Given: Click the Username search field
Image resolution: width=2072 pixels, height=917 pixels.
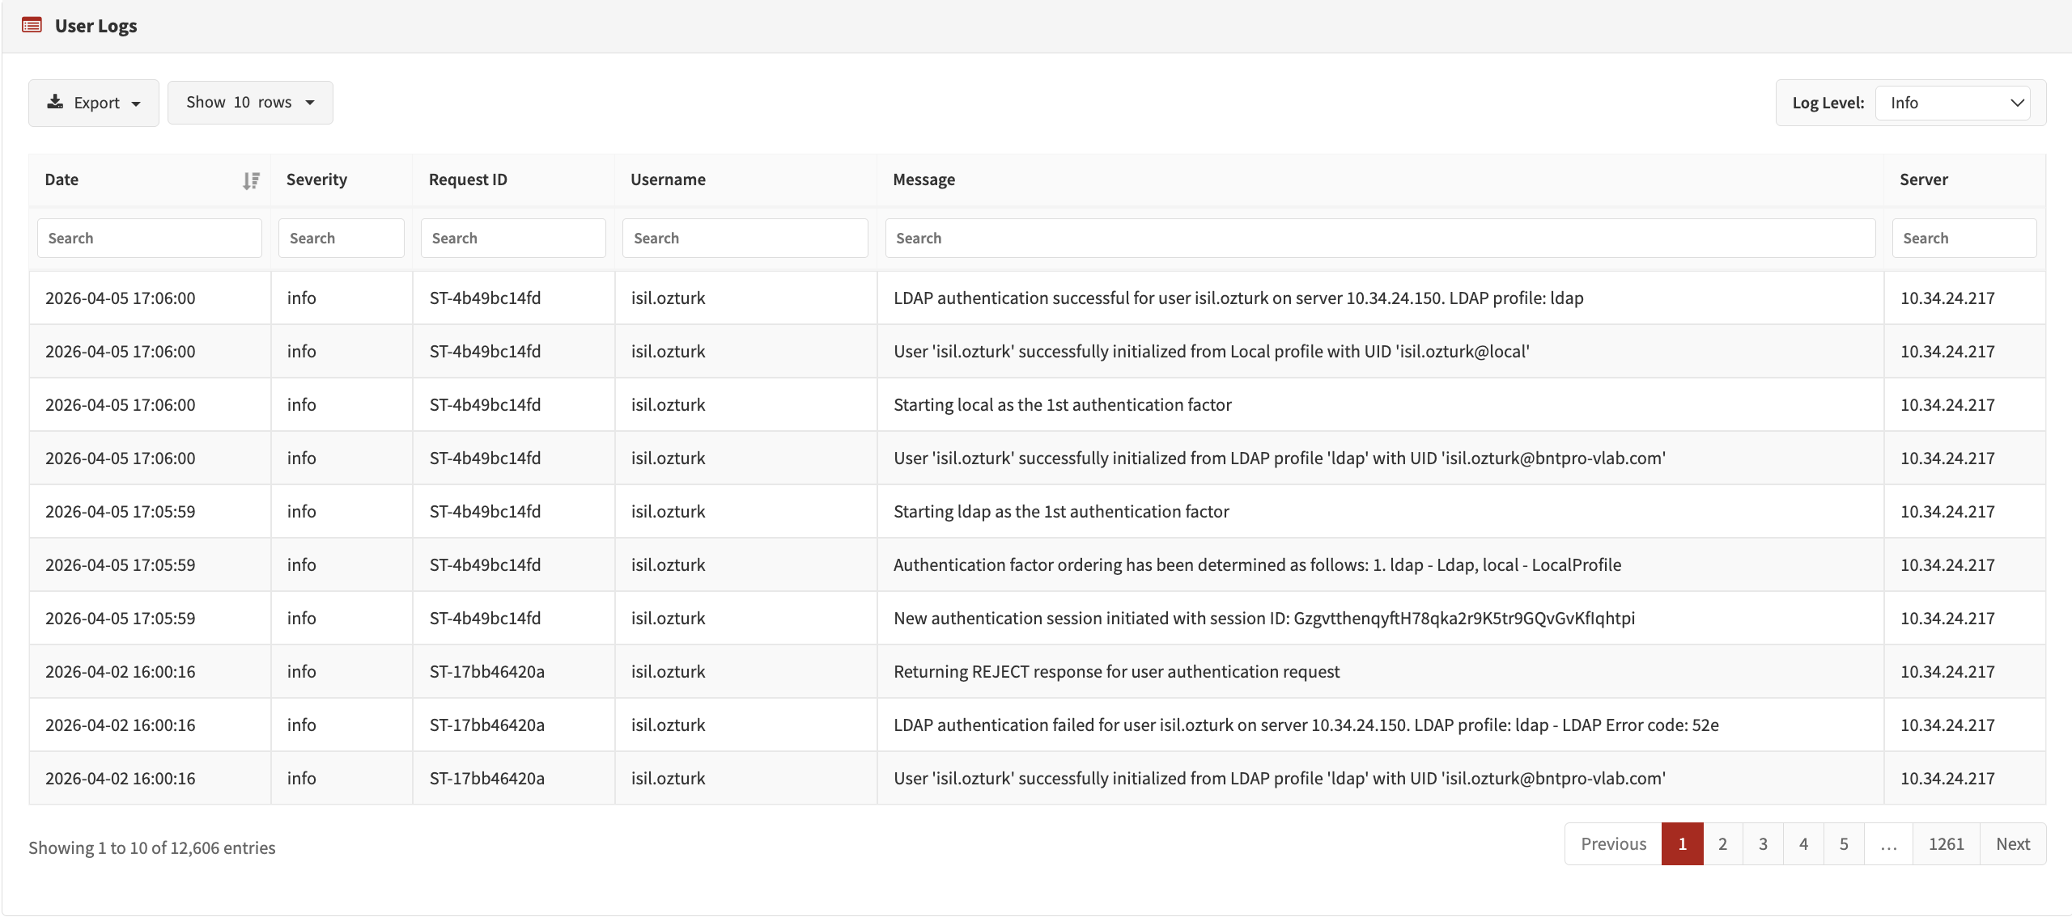Looking at the screenshot, I should tap(745, 238).
